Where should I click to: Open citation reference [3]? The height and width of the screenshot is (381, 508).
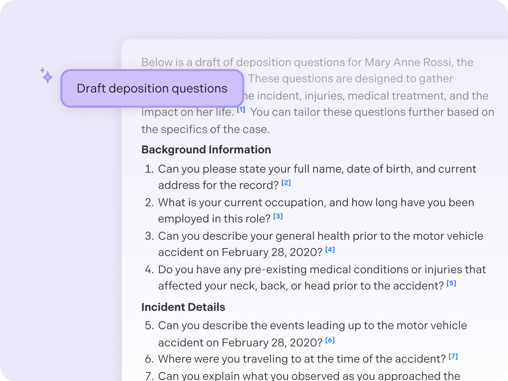pos(278,216)
